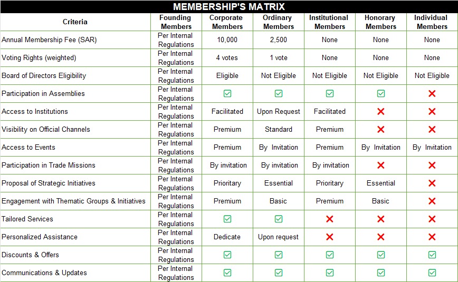
Task: Click the Criteria column header
Action: pyautogui.click(x=75, y=22)
